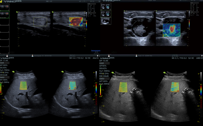The height and width of the screenshot is (126, 203).
Task: Click green probe marker of bottom-left liver image
Action: point(13,72)
